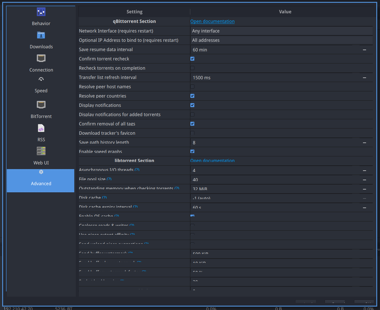
Task: Switch to the Downloads tab label
Action: click(41, 47)
